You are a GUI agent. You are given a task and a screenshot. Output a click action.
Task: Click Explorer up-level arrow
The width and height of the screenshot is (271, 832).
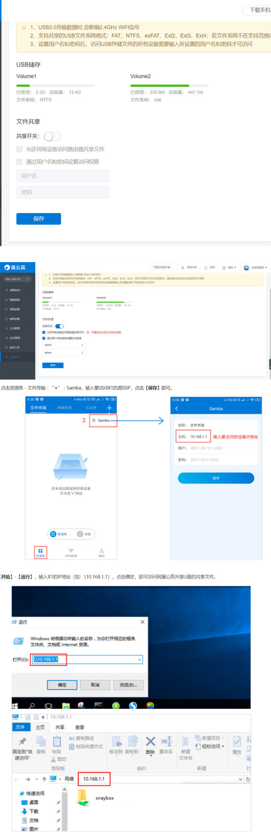click(x=44, y=779)
